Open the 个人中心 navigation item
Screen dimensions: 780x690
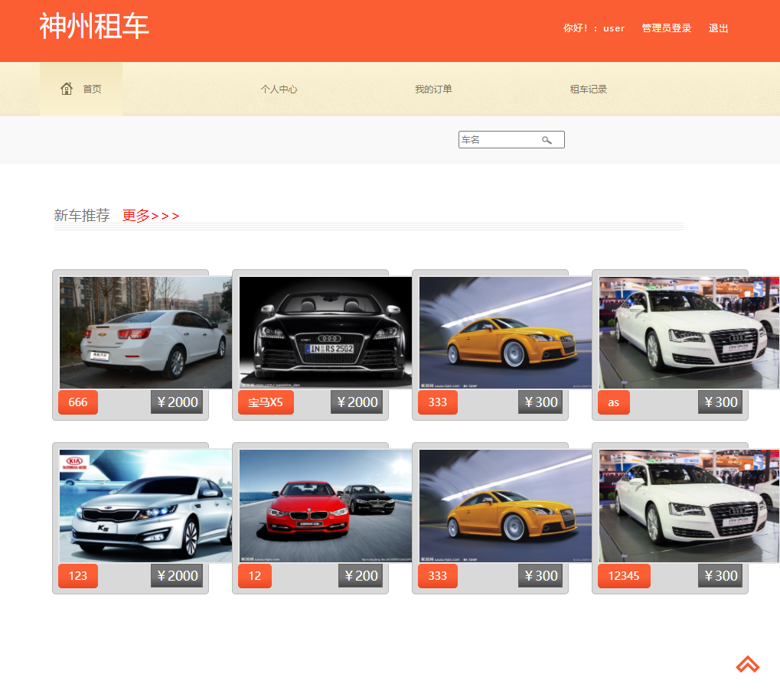(x=279, y=89)
